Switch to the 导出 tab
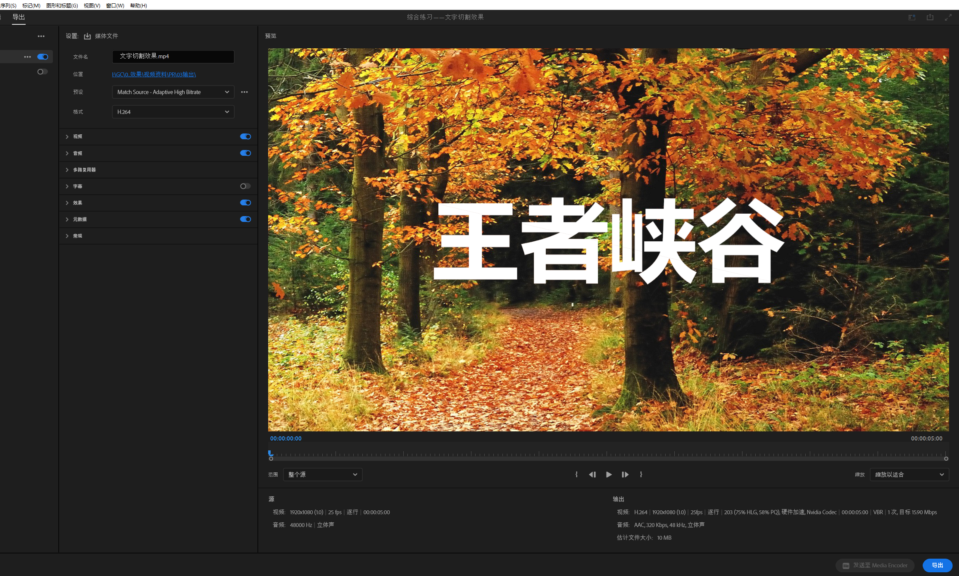Image resolution: width=959 pixels, height=576 pixels. [x=19, y=17]
